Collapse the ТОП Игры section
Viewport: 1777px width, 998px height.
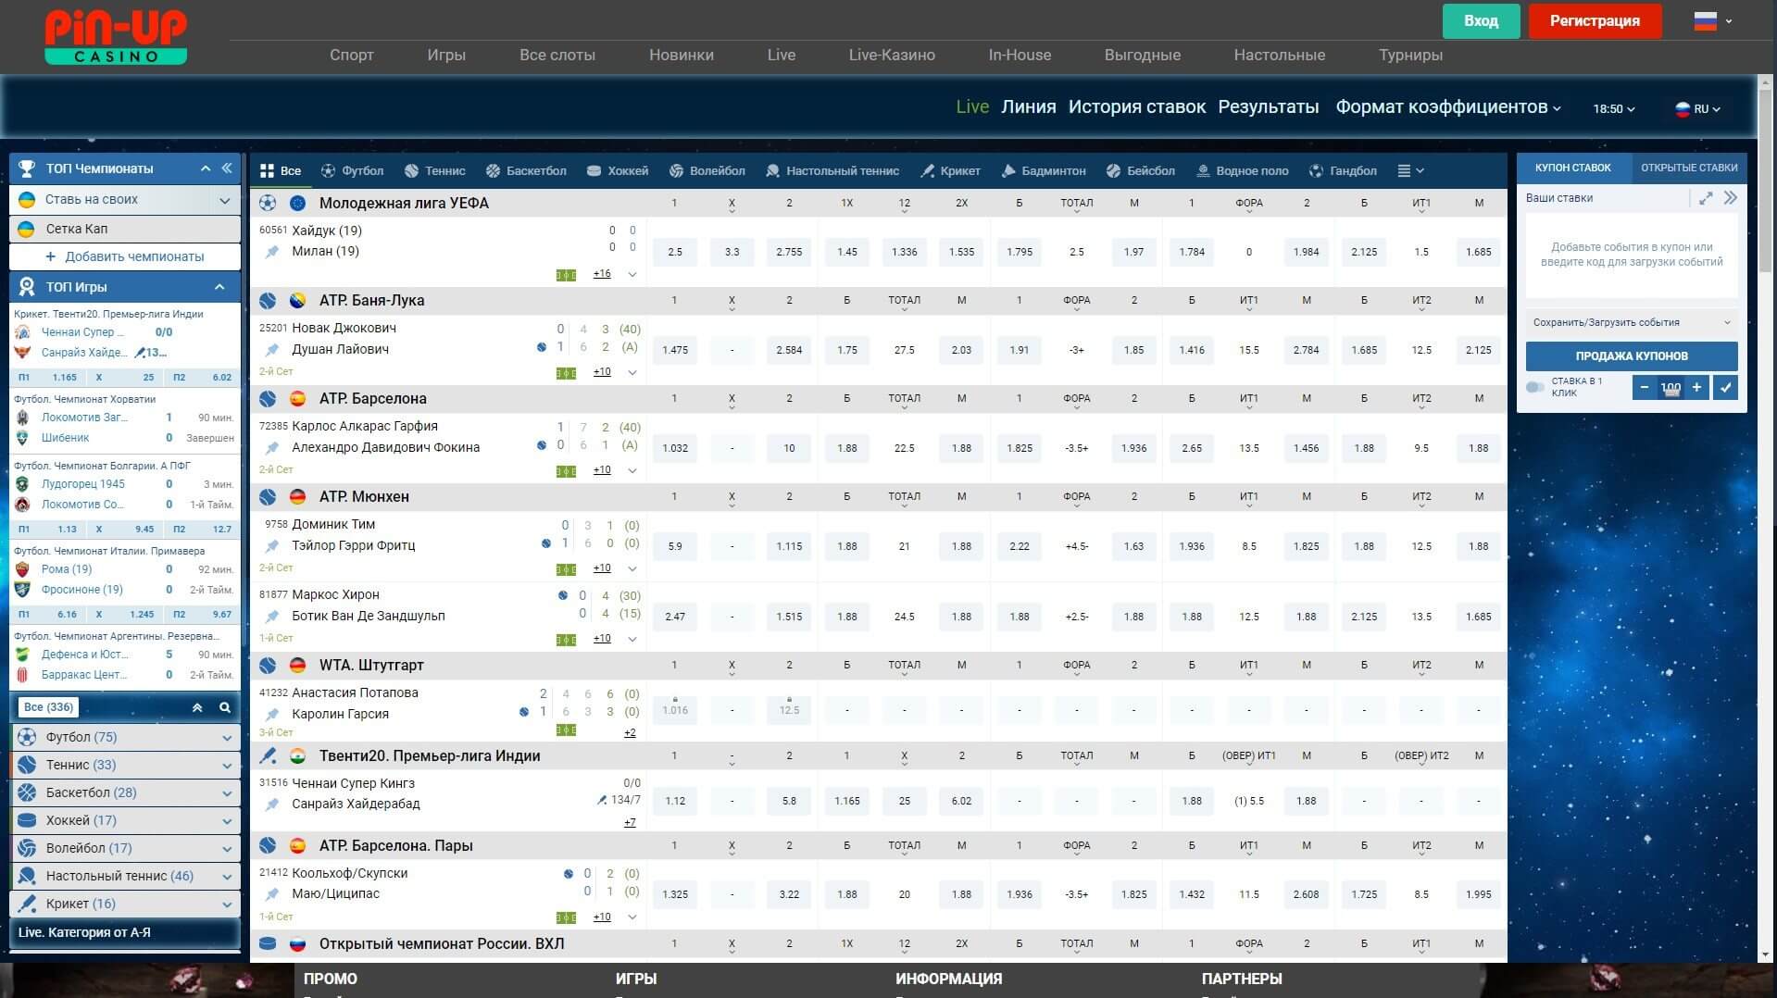pyautogui.click(x=219, y=287)
